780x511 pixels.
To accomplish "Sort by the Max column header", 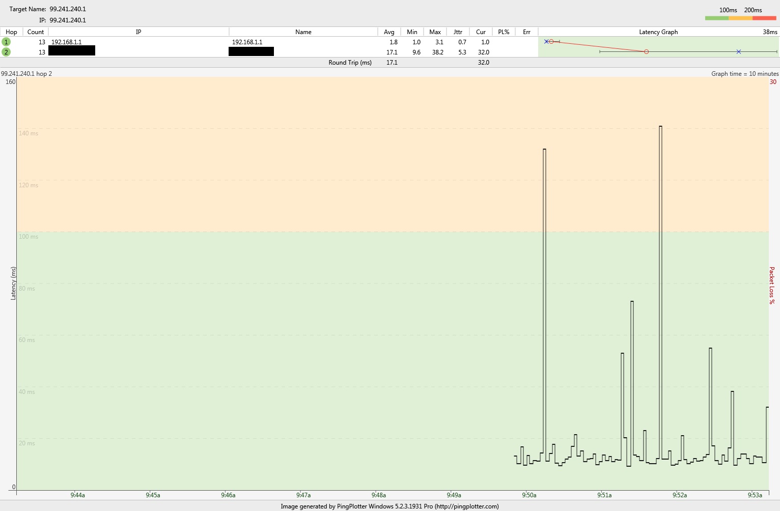I will 435,32.
